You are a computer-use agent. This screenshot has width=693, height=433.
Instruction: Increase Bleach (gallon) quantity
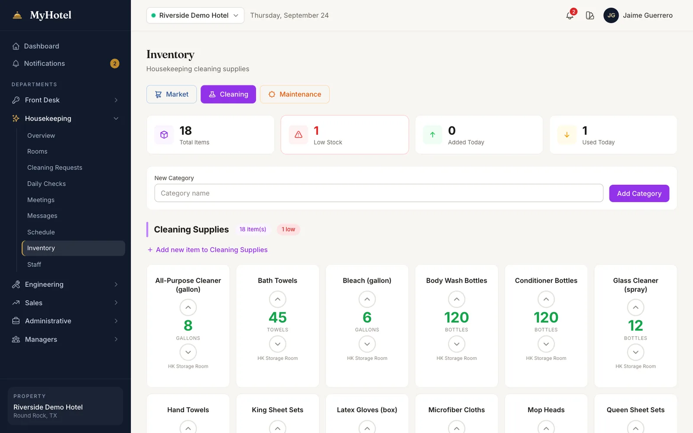click(367, 299)
